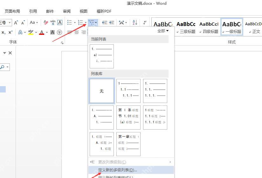Click the Character Border icon
Image resolution: width=262 pixels, height=178 pixels.
point(60,22)
